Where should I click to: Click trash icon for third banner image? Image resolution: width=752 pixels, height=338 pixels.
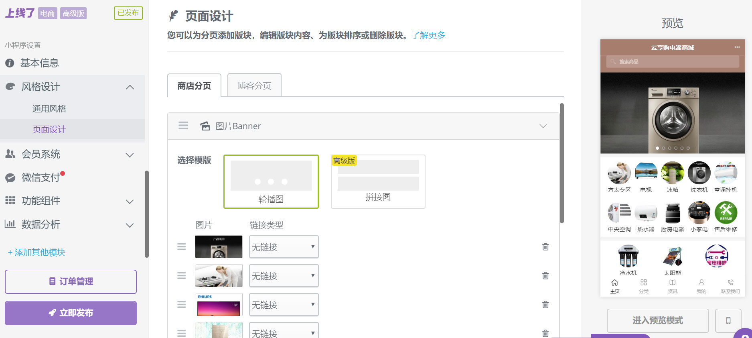coord(545,304)
